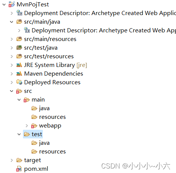Select the java folder label under main
176x173 pixels.
(44, 108)
